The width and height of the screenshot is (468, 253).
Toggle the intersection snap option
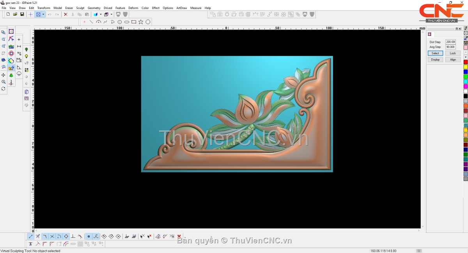click(52, 236)
